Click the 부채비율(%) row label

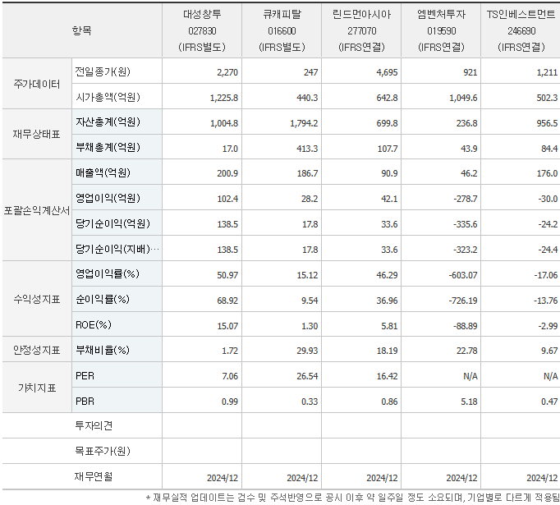click(103, 351)
